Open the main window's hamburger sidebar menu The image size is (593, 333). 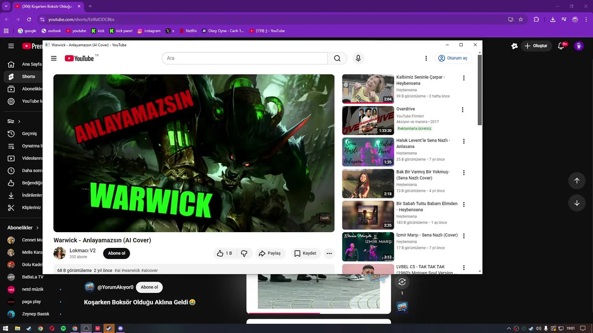(11, 46)
